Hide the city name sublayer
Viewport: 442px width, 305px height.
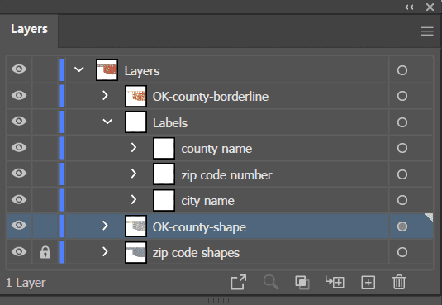point(19,199)
